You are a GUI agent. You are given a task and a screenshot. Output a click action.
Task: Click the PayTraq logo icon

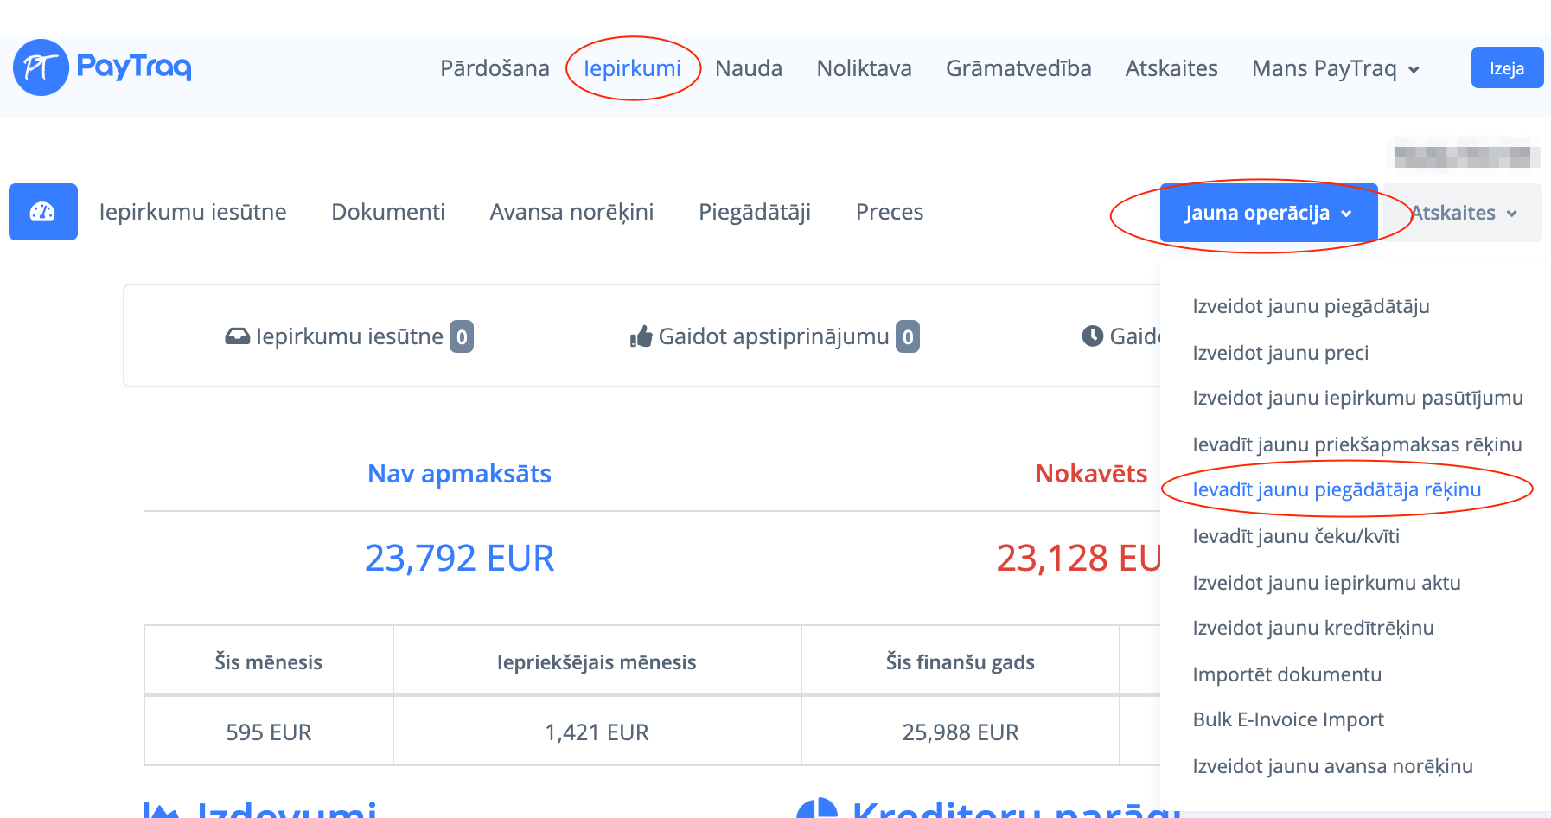(41, 67)
